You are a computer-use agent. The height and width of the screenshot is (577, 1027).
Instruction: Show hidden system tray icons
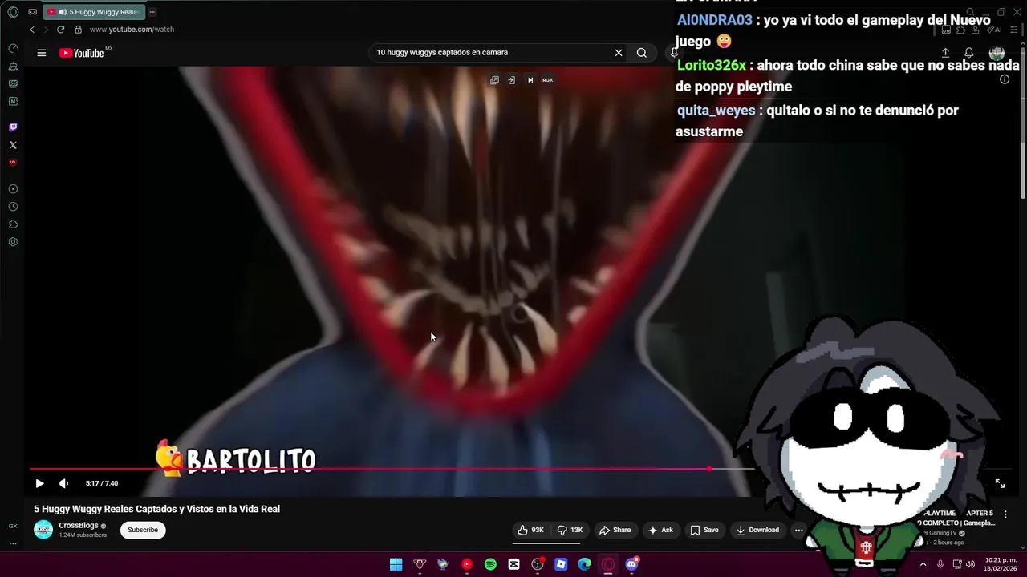tap(923, 564)
